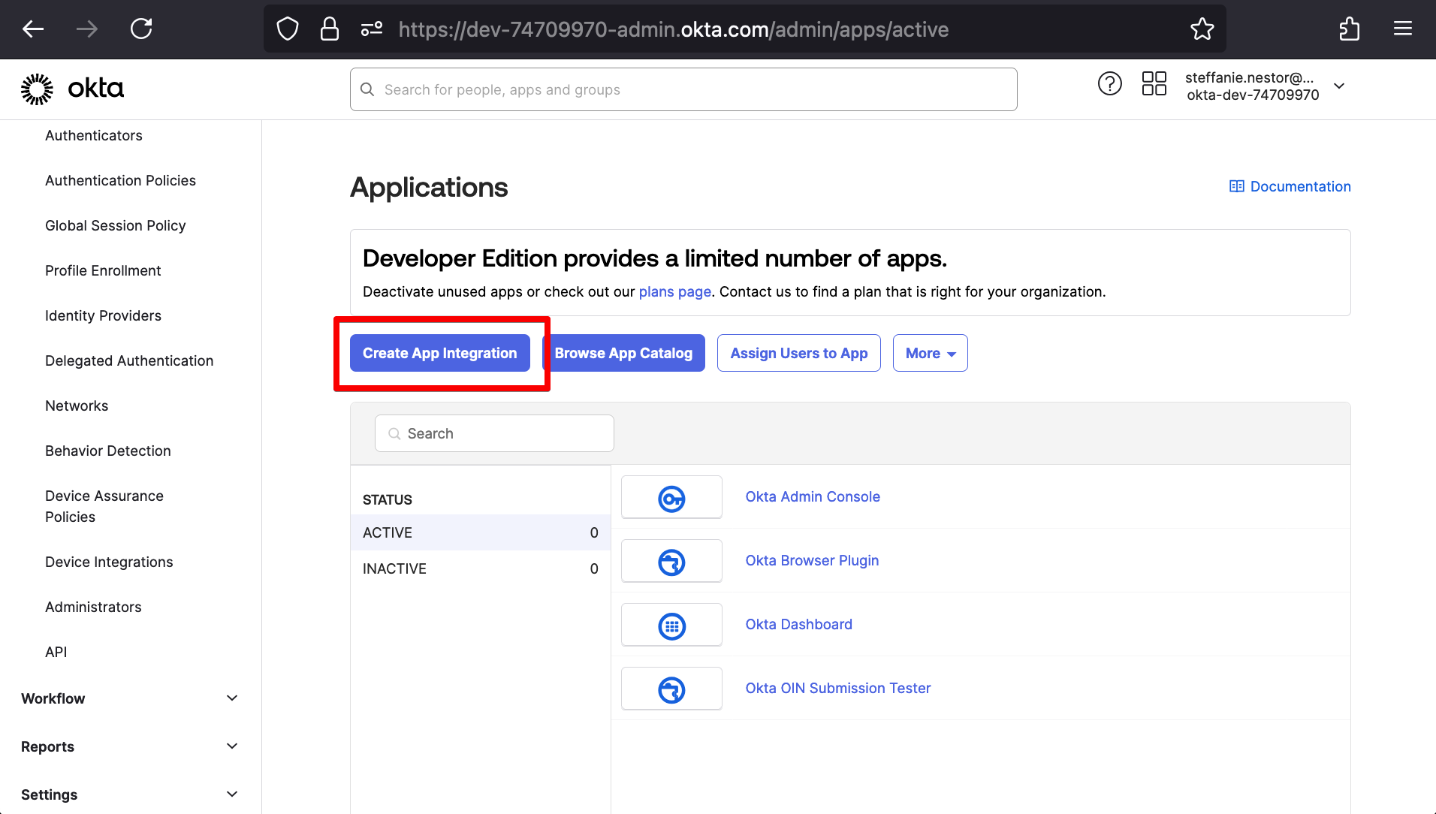Screen dimensions: 1436x814
Task: Open the Documentation link
Action: pyautogui.click(x=1290, y=186)
